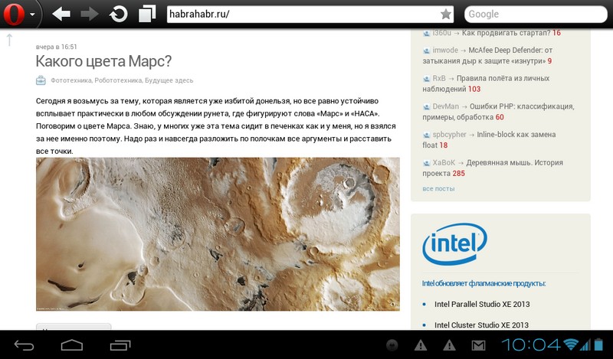Bookmark the page with the star icon
This screenshot has width=613, height=359.
[x=446, y=15]
